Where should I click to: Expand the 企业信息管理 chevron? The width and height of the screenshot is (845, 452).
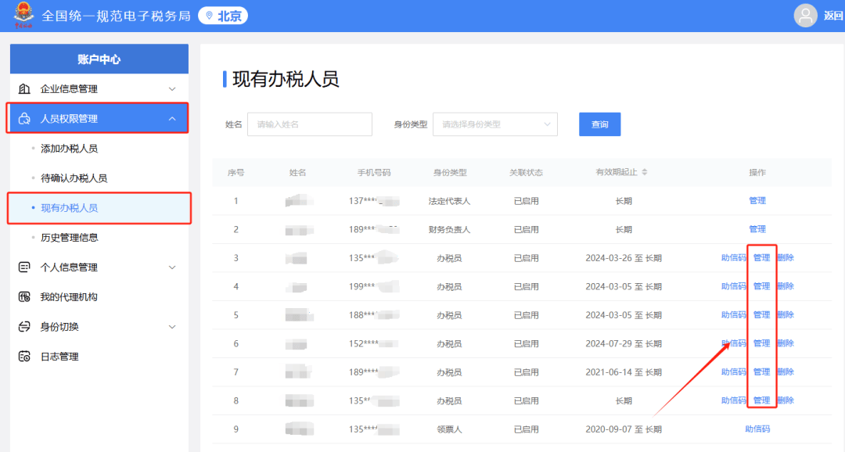tap(172, 89)
